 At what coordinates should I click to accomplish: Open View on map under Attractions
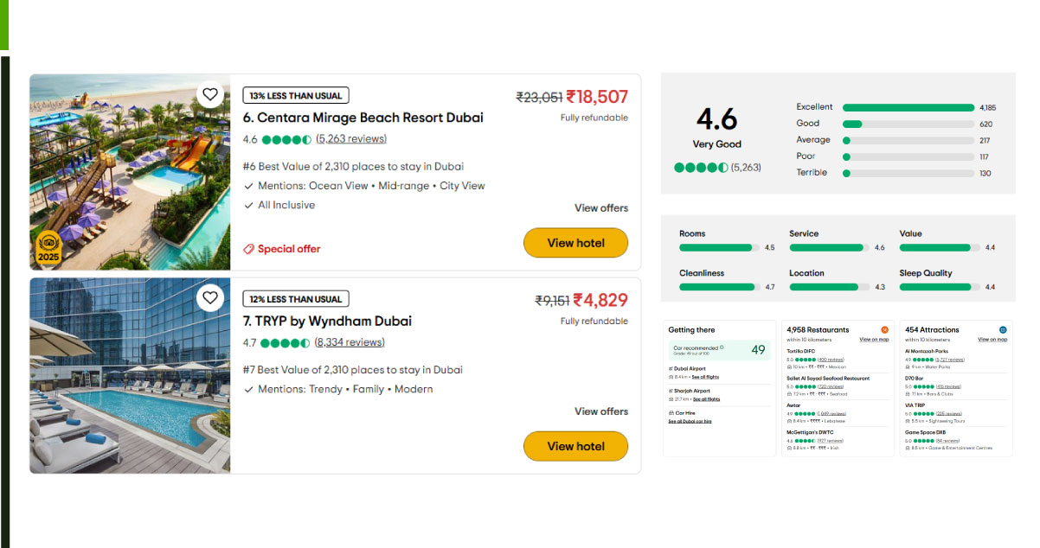coord(992,340)
